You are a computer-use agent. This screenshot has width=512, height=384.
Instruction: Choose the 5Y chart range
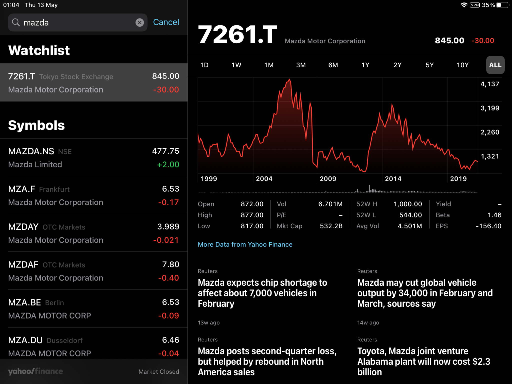coord(429,65)
